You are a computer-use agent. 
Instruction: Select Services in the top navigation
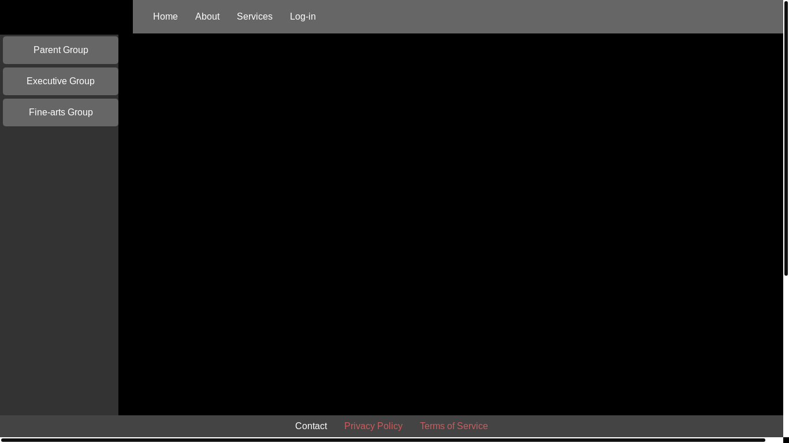[x=254, y=17]
